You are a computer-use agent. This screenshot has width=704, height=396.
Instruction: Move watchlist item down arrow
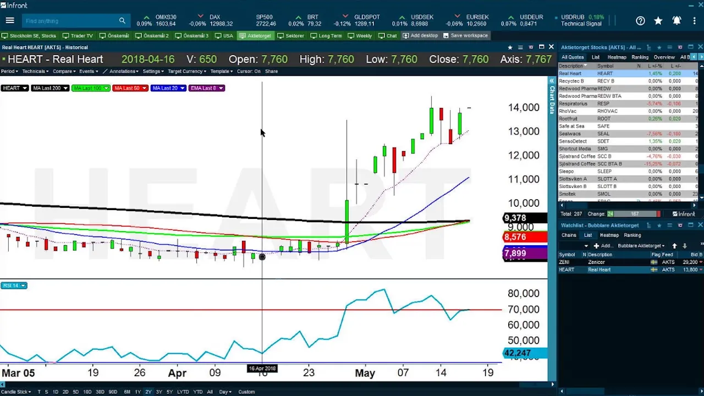[685, 246]
